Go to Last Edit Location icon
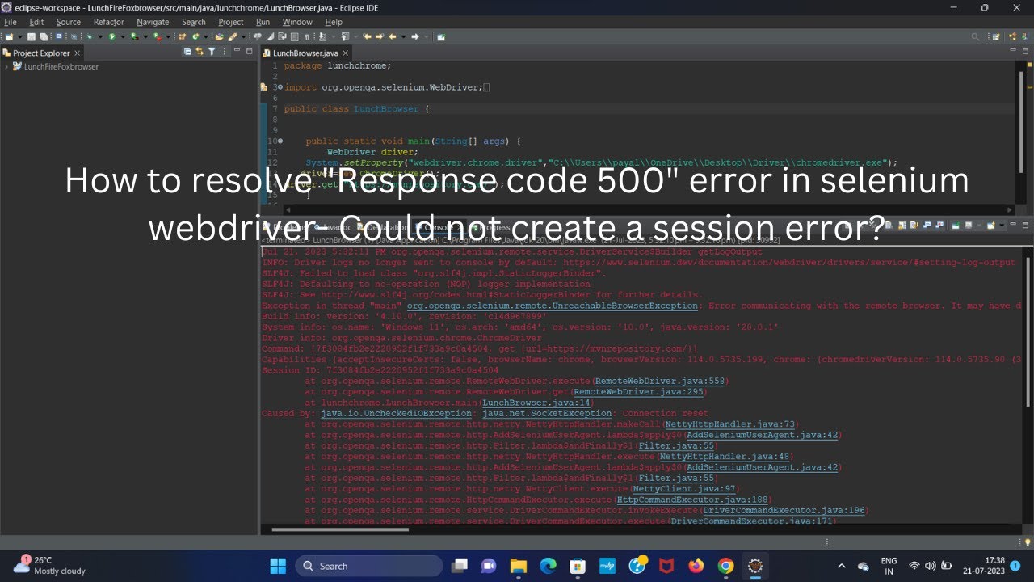The height and width of the screenshot is (582, 1034). [368, 36]
